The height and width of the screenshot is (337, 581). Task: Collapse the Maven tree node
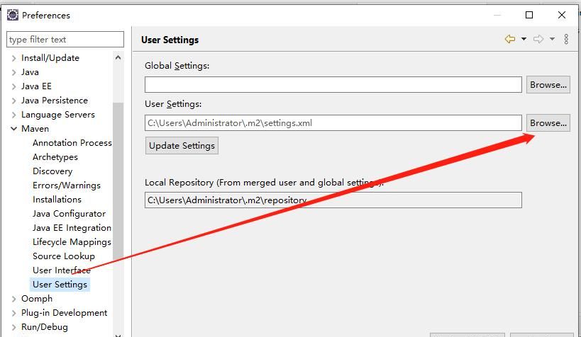(x=14, y=129)
